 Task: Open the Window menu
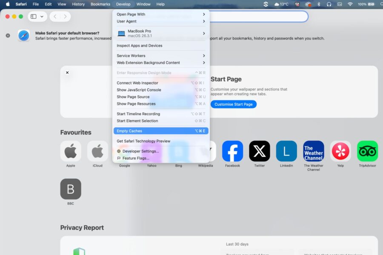point(143,4)
